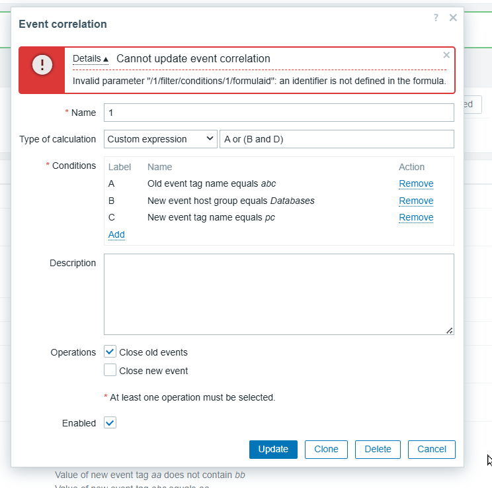492x488 pixels.
Task: Open the Type of calculation dropdown
Action: (x=161, y=139)
